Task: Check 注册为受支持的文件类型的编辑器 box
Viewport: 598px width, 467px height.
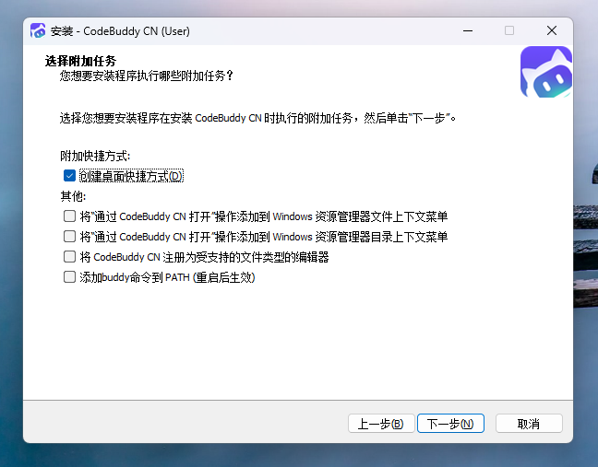Action: click(x=69, y=257)
